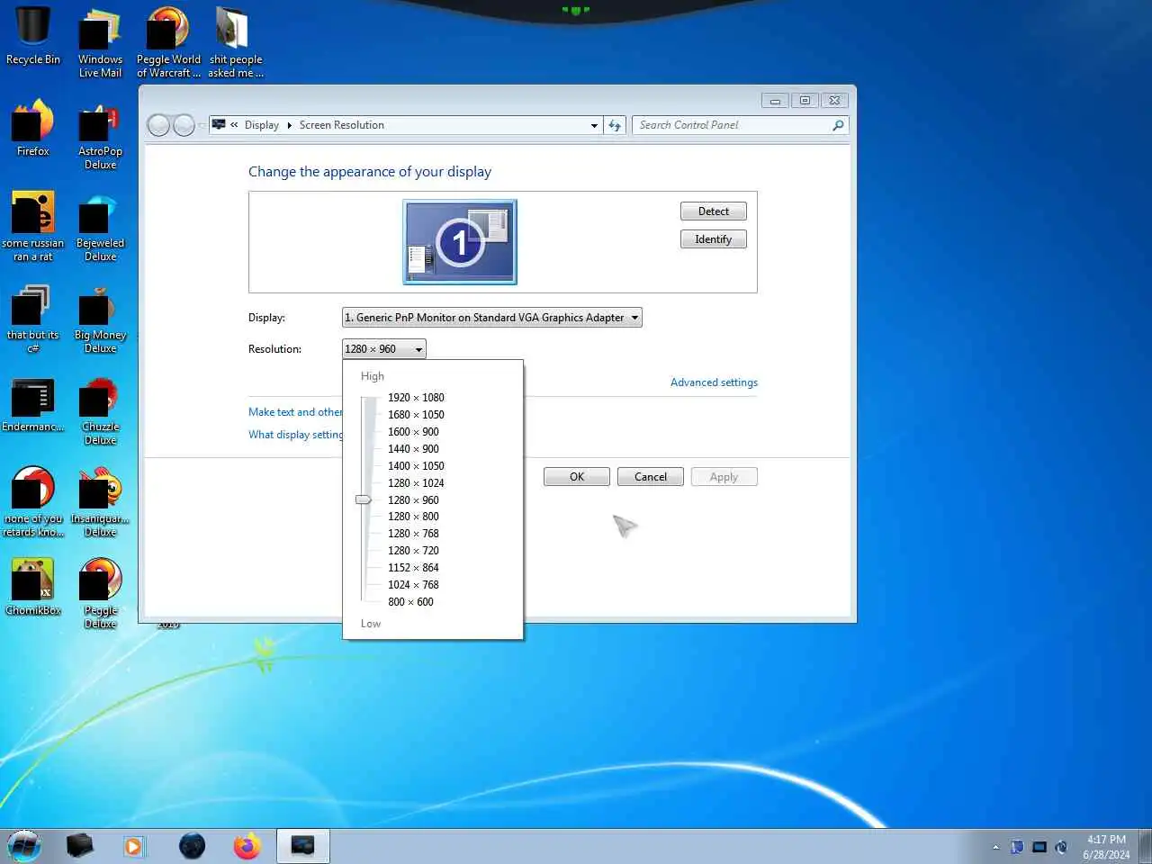The width and height of the screenshot is (1152, 864).
Task: Open the Advanced settings link
Action: click(x=714, y=382)
